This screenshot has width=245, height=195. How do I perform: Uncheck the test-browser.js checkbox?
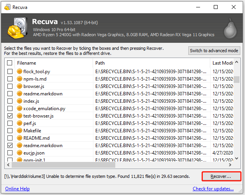click(10, 116)
